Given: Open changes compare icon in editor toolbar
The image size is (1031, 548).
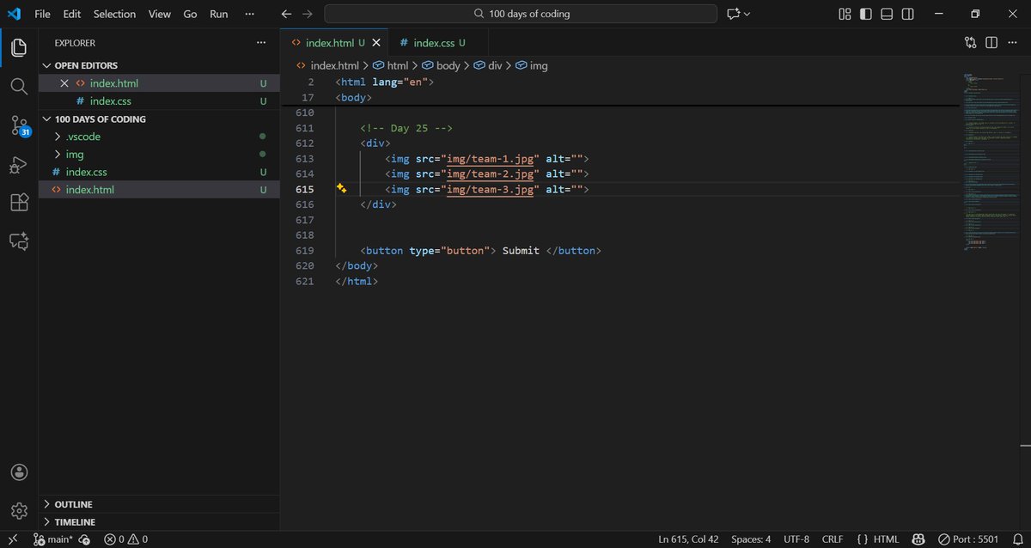Looking at the screenshot, I should pos(971,42).
